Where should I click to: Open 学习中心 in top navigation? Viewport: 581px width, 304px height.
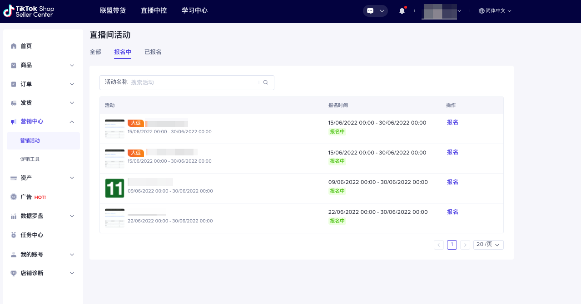click(194, 10)
